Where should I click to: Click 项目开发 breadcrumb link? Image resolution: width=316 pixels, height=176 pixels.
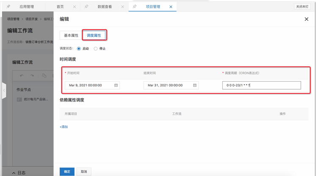click(x=32, y=19)
